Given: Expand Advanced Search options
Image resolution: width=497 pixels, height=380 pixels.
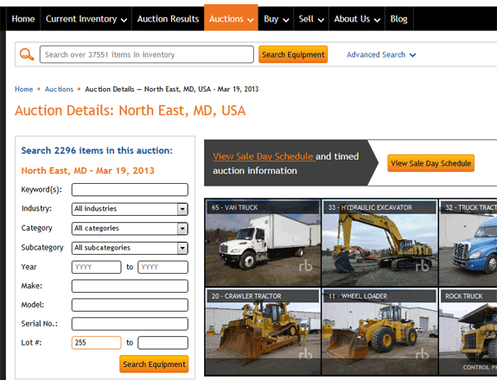Looking at the screenshot, I should 381,54.
